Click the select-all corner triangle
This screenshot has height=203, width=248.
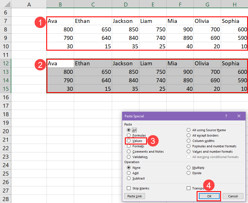pos(7,5)
